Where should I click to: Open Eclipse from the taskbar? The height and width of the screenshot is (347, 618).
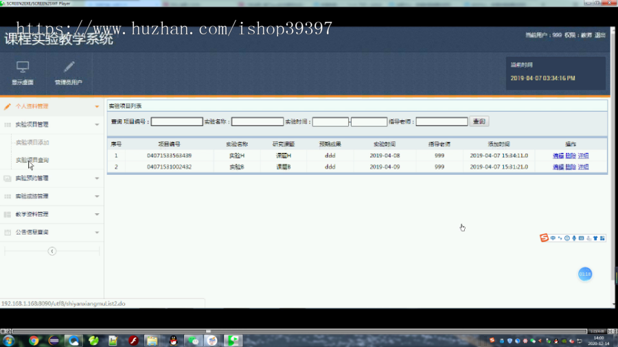[54, 341]
